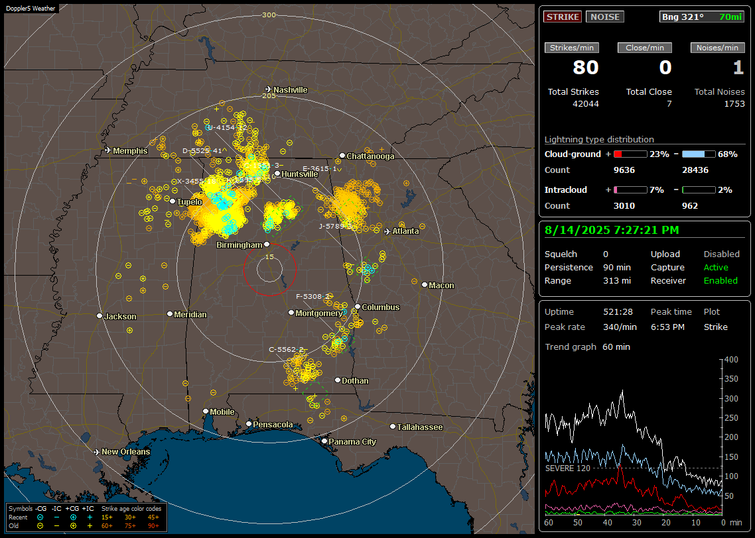The image size is (755, 538).
Task: Click the New Orleans airport marker
Action: pyautogui.click(x=97, y=452)
